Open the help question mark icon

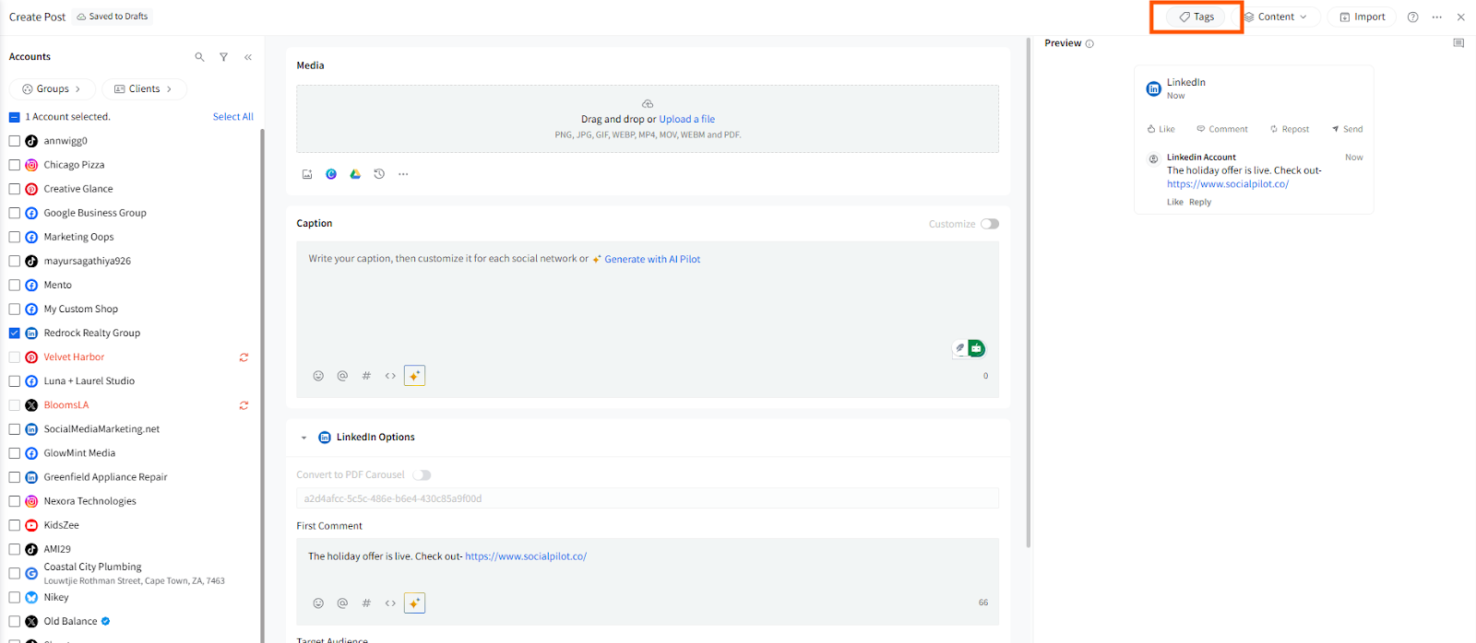tap(1412, 17)
